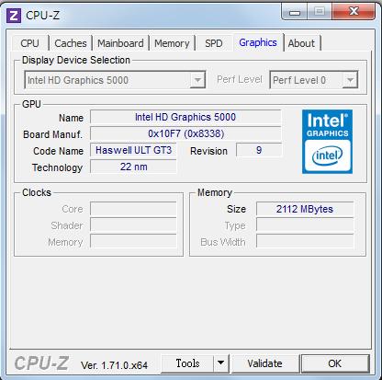Open the About tab
Screen dimensions: 382x380
(301, 43)
